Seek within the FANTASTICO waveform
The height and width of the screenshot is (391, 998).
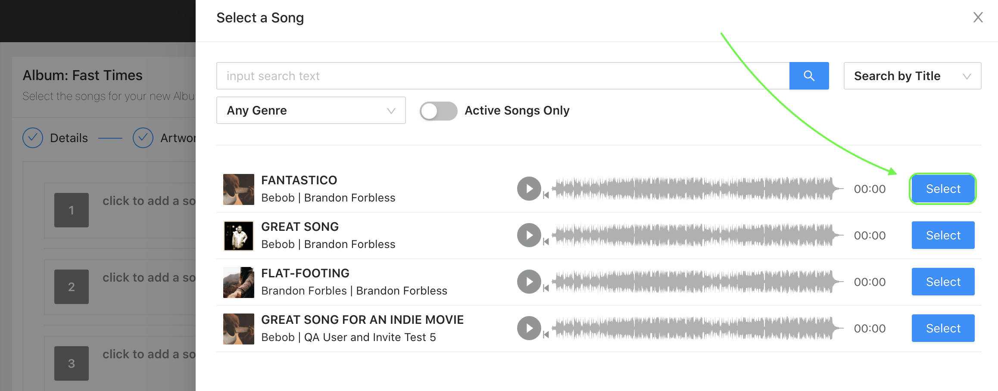point(697,189)
